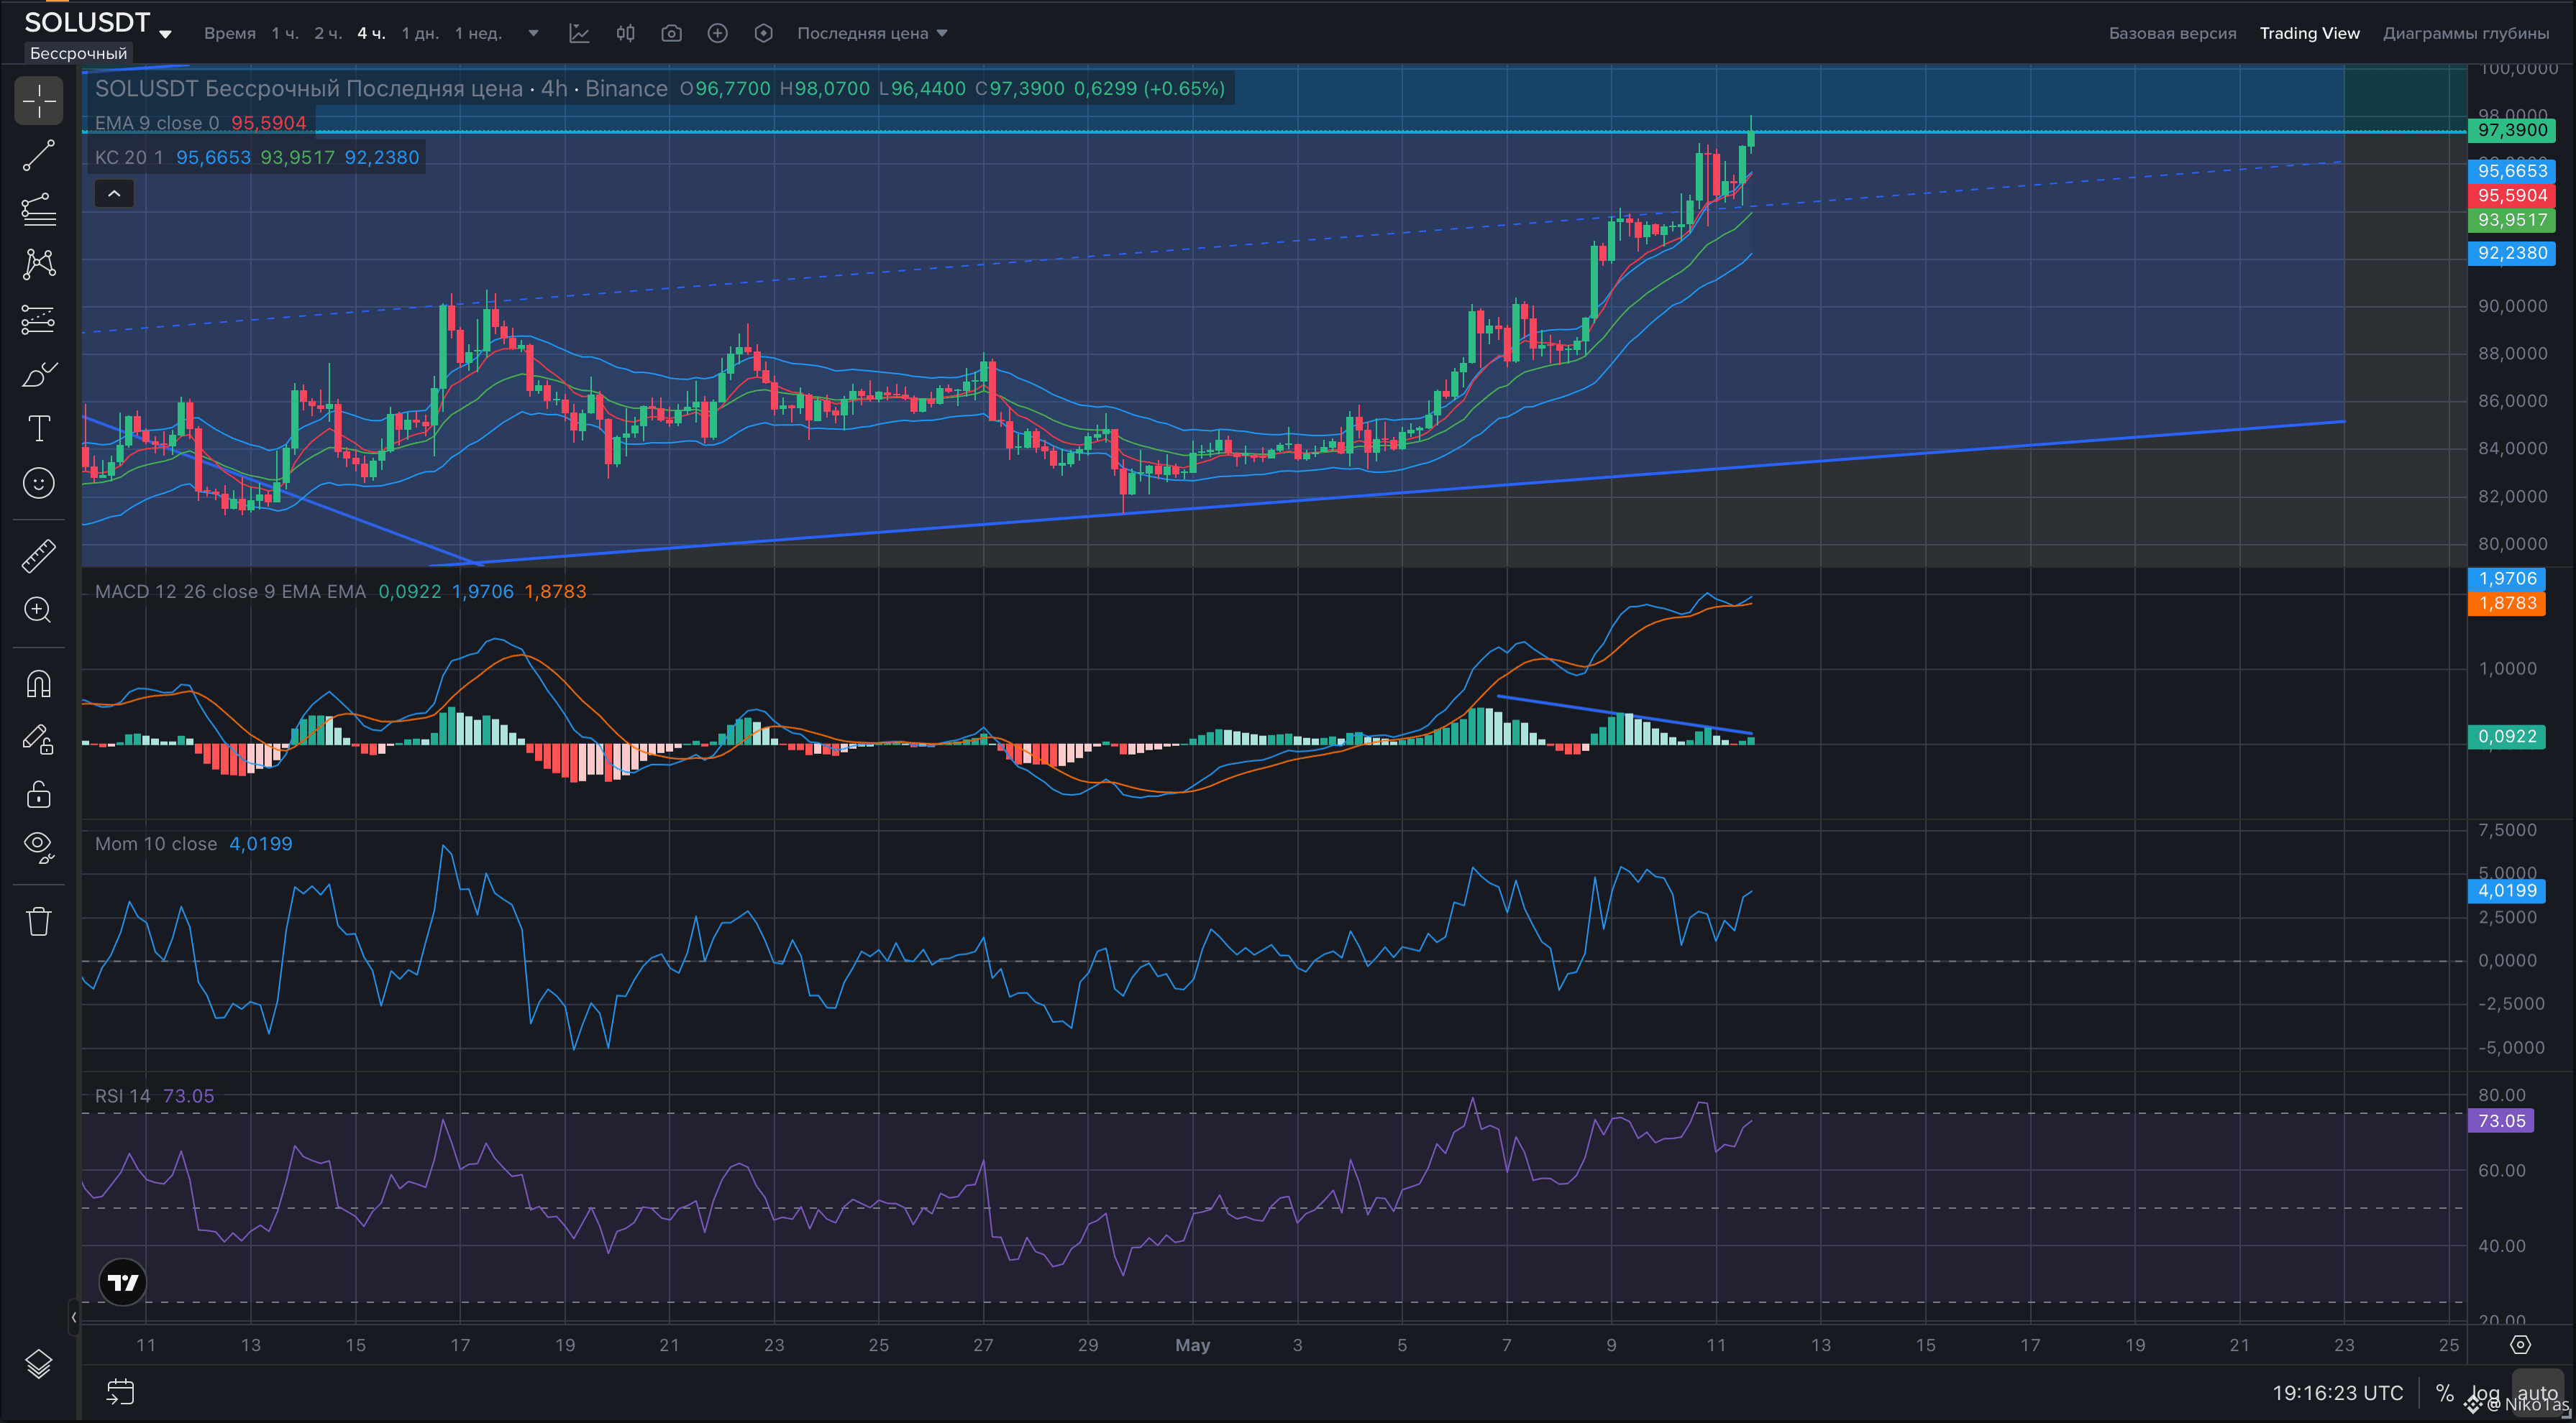Click the current price label 97,3900
This screenshot has height=1423, width=2576.
pyautogui.click(x=2512, y=130)
